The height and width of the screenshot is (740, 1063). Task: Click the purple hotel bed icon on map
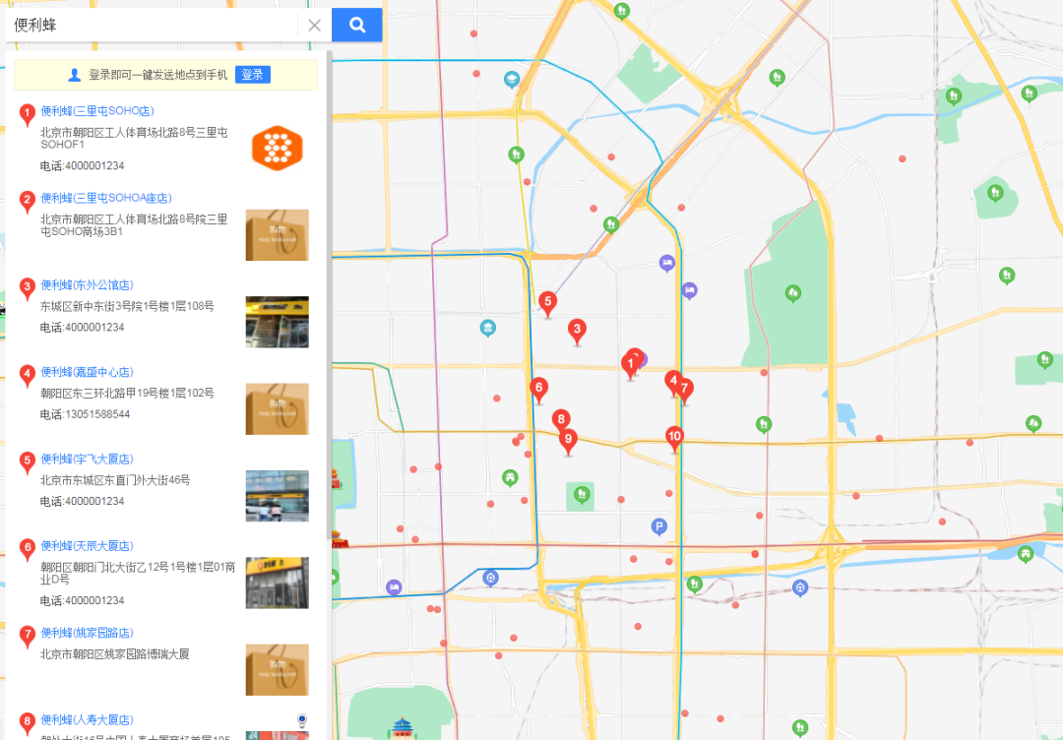click(665, 263)
